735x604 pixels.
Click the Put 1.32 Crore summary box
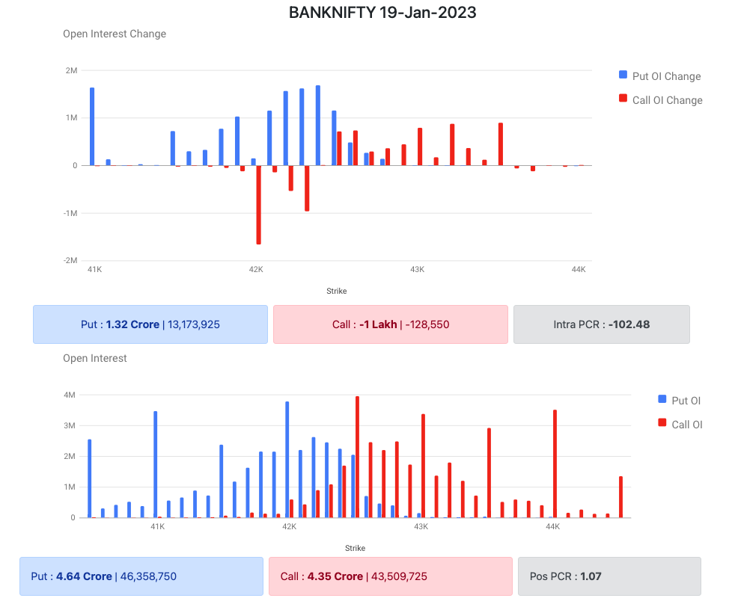tap(150, 324)
